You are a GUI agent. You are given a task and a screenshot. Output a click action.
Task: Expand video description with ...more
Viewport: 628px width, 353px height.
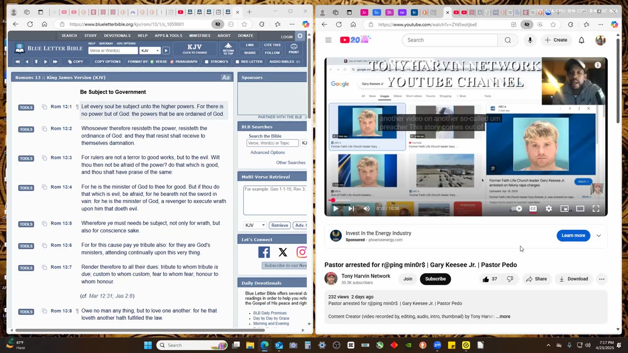503,316
